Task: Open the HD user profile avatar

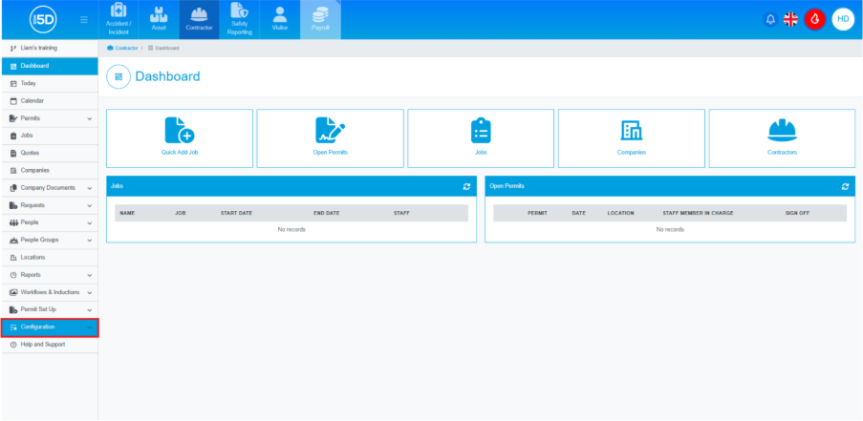Action: [843, 19]
